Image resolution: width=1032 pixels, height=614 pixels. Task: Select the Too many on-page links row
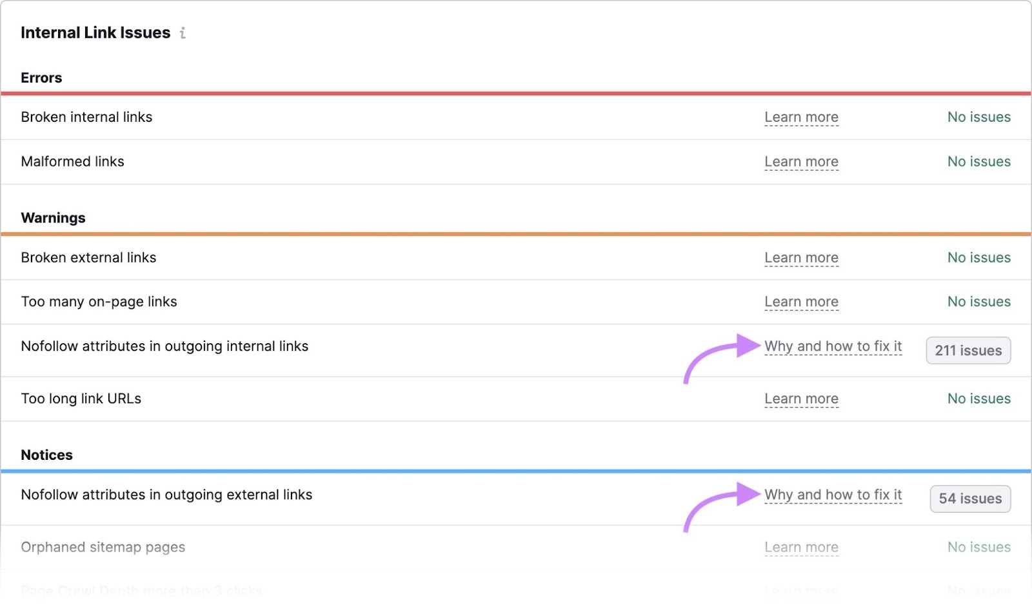(x=99, y=302)
